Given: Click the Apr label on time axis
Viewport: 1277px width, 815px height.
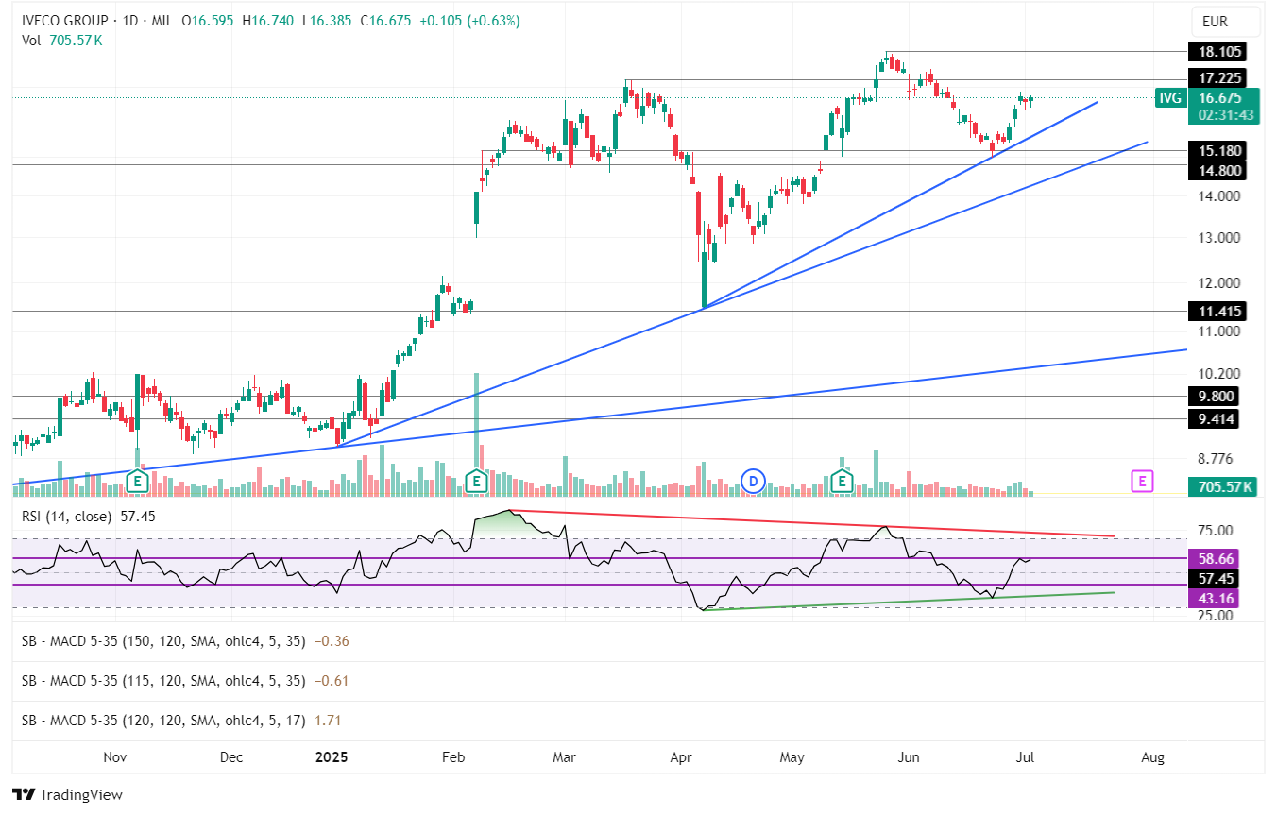Looking at the screenshot, I should click(x=681, y=757).
